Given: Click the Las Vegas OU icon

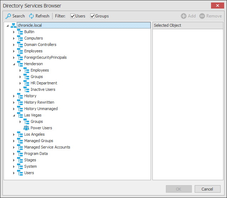Looking at the screenshot, I should click(x=20, y=115).
